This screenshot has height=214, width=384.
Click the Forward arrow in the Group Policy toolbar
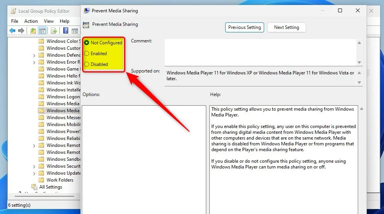(21, 30)
